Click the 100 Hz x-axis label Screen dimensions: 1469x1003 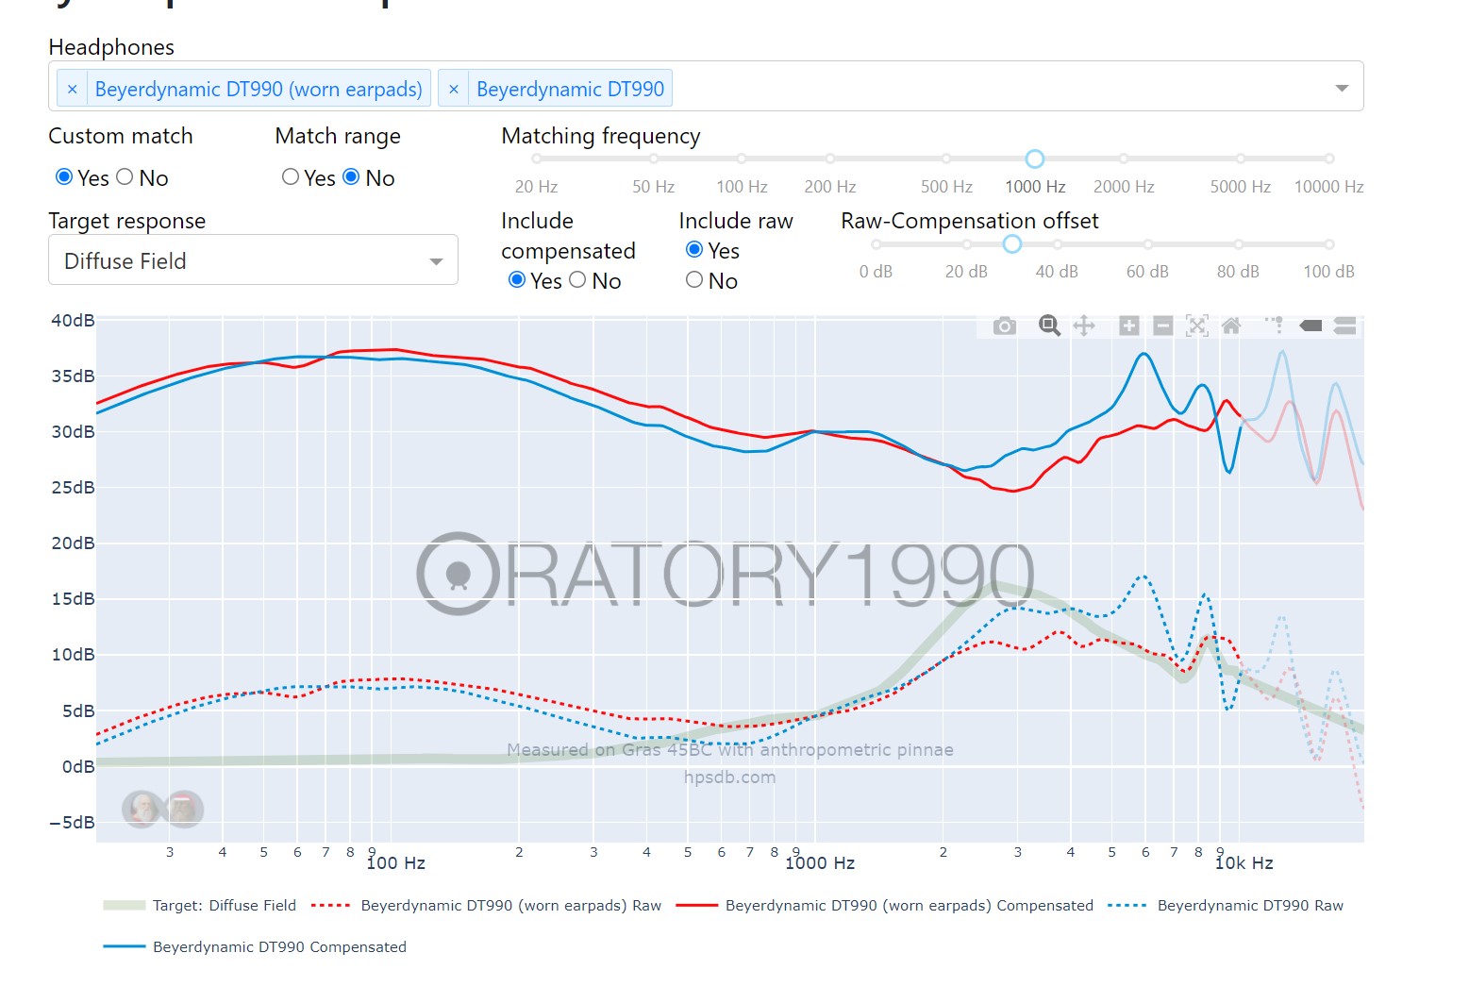coord(396,863)
